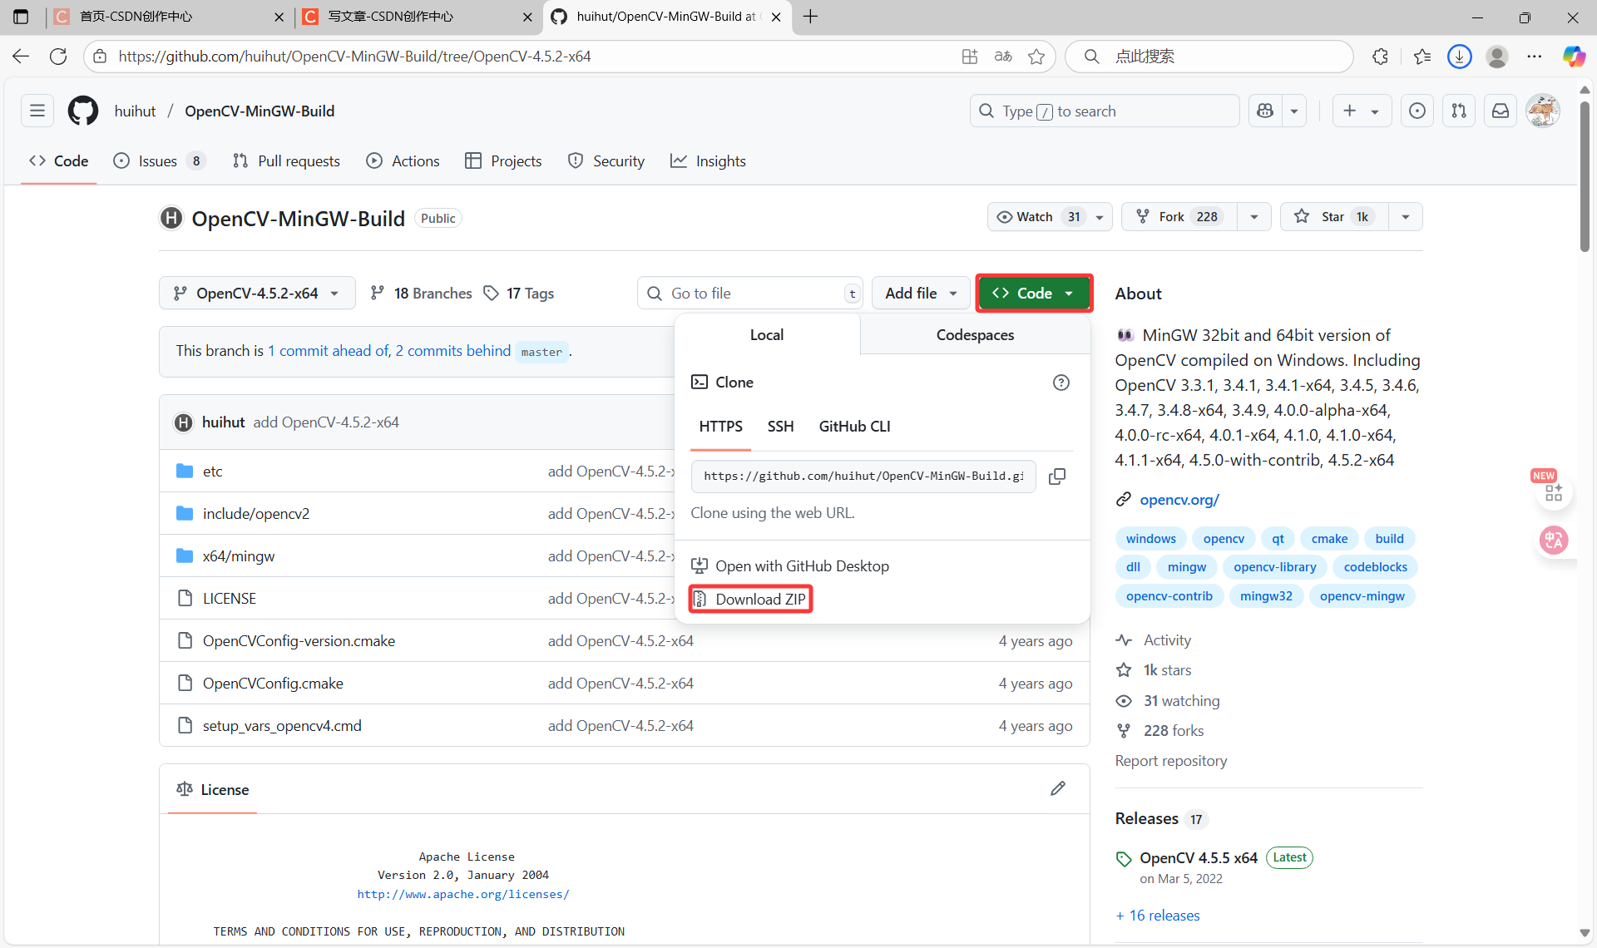Open the browser downloads icon

pos(1459,57)
